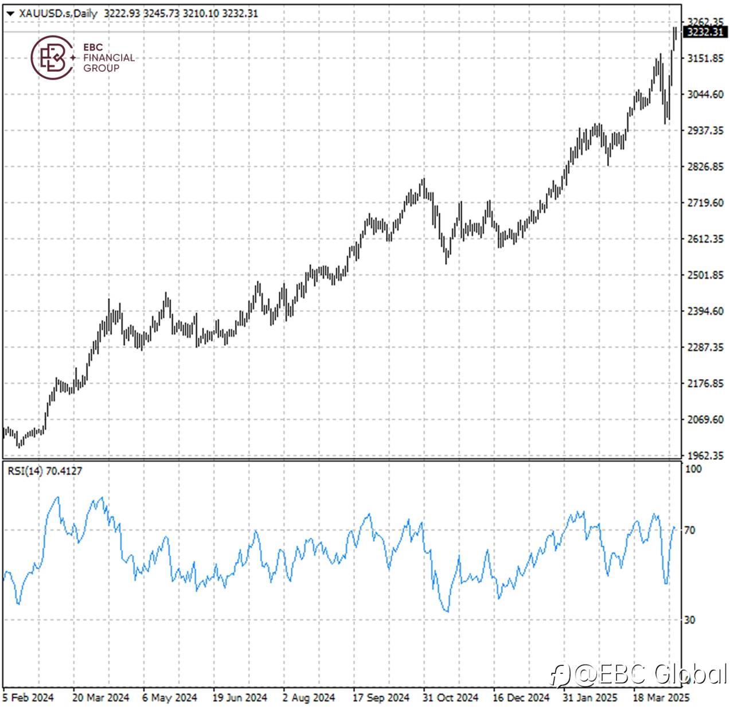
Task: Click the 16 Dec 2024 date label
Action: click(521, 697)
